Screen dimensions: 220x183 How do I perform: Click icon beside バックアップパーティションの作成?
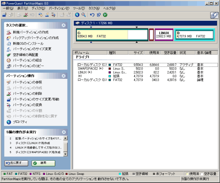tap(9, 38)
